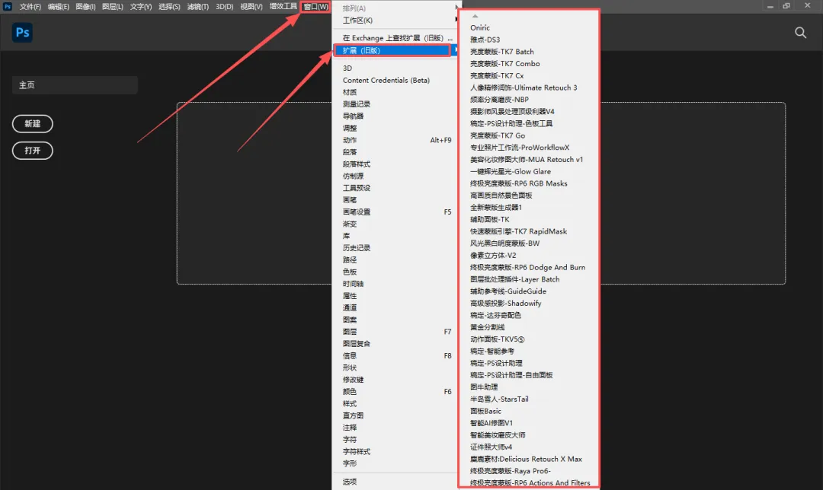Open the 选择(S) menu
The height and width of the screenshot is (490, 823).
(x=169, y=7)
